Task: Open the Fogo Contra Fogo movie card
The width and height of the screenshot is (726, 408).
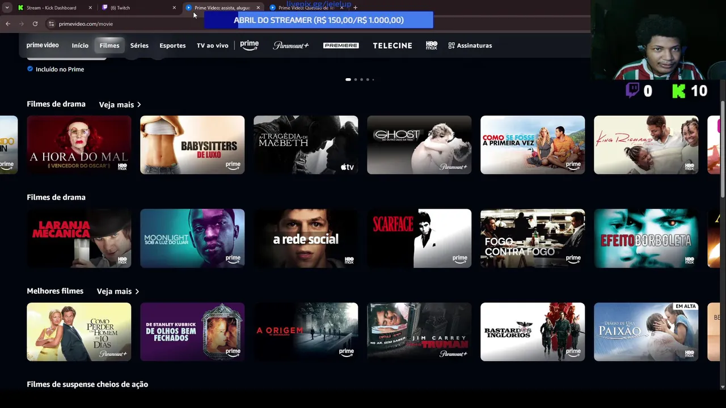Action: pyautogui.click(x=533, y=238)
